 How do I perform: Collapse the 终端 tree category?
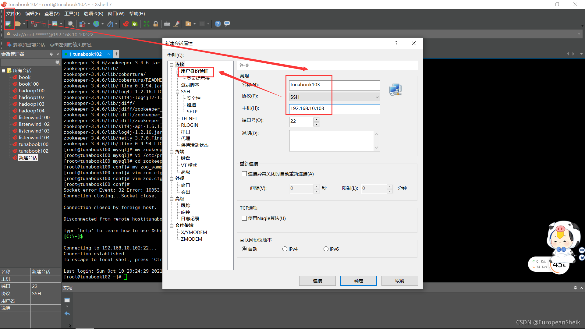[x=172, y=152]
